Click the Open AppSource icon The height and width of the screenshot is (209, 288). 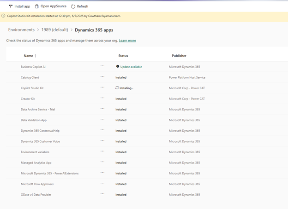37,6
